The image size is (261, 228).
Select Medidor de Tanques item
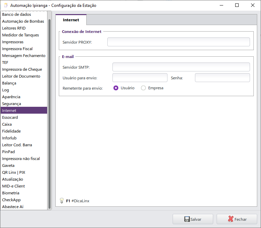(24, 35)
